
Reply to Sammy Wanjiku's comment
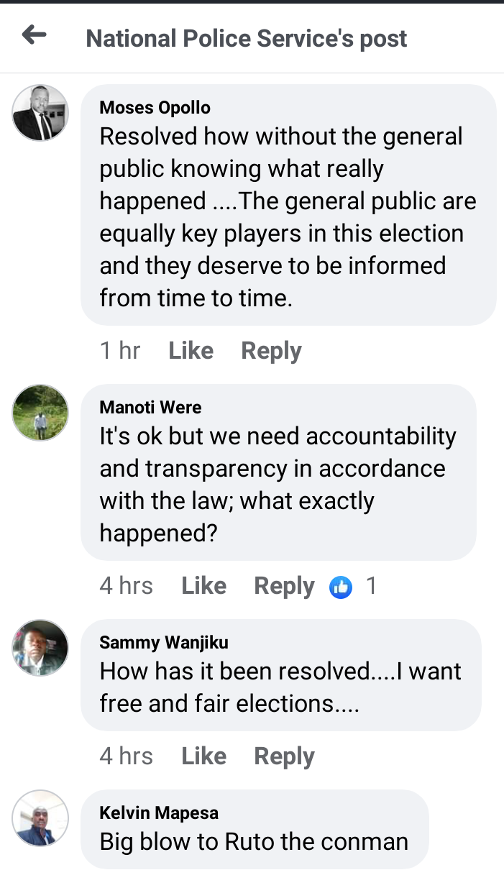click(285, 756)
